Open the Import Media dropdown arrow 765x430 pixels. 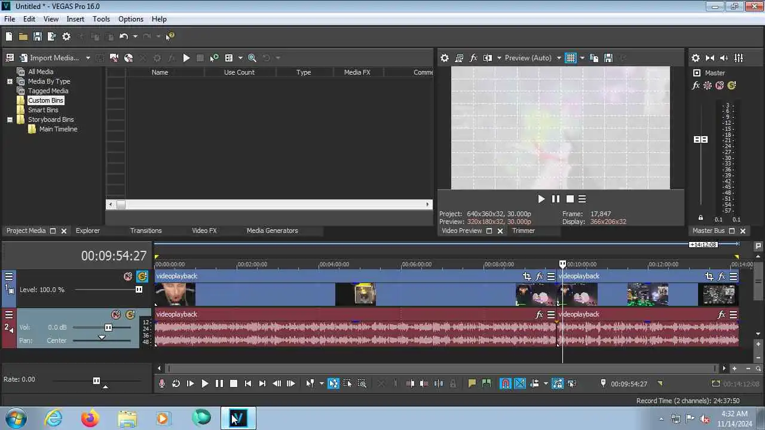(x=88, y=58)
